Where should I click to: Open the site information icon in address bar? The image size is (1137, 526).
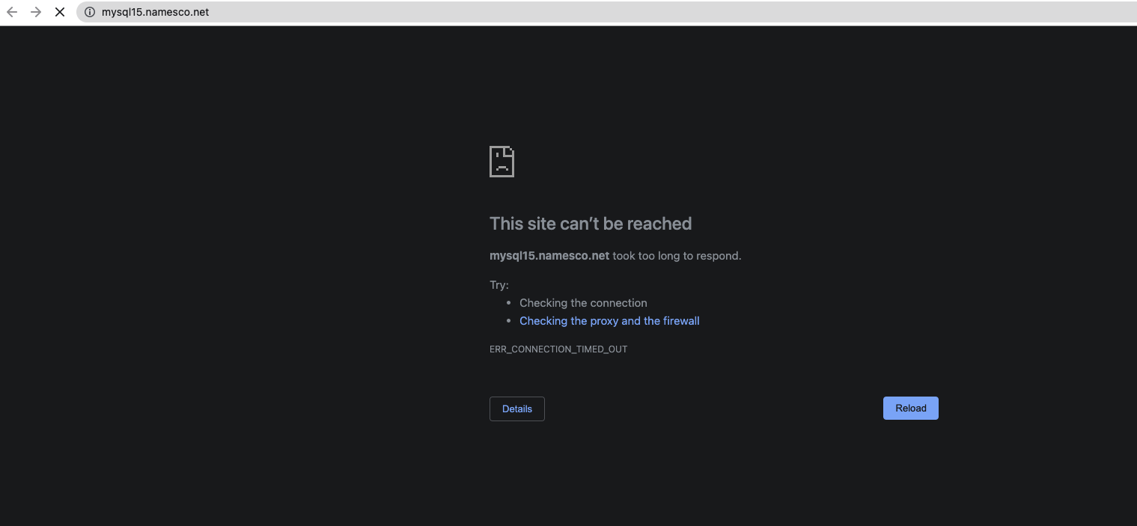point(89,12)
